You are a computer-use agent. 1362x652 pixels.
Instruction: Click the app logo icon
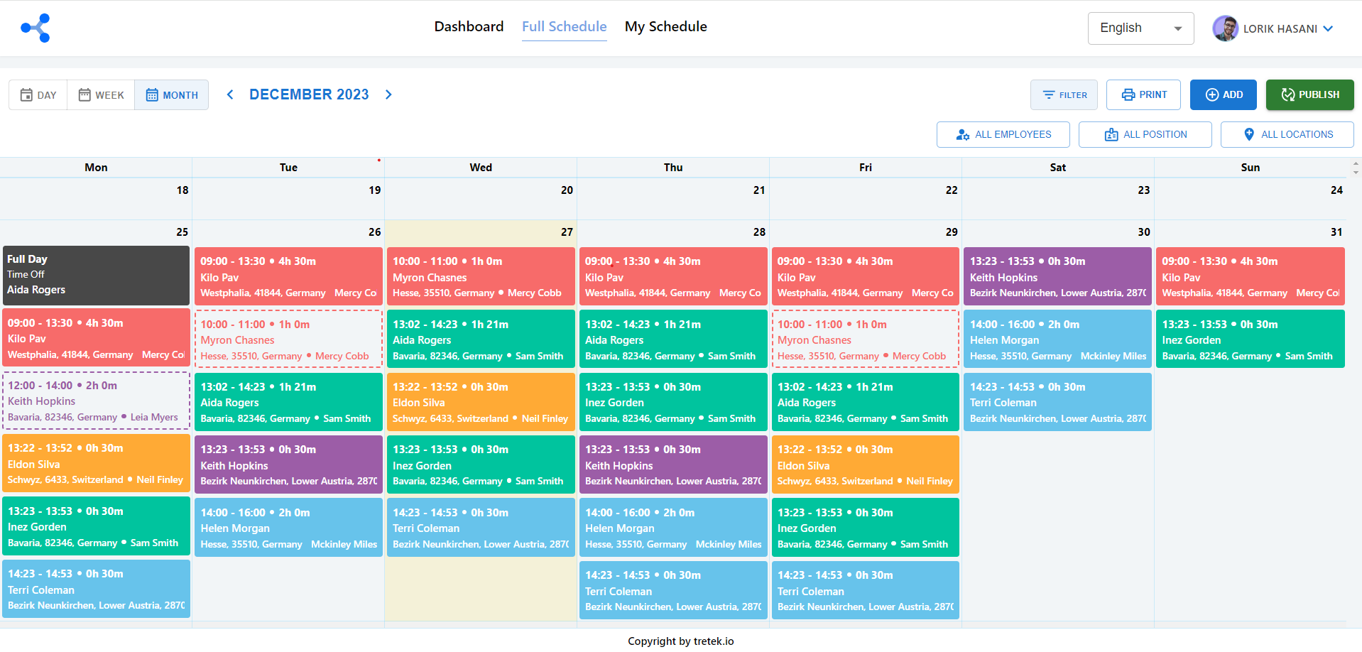pos(36,28)
